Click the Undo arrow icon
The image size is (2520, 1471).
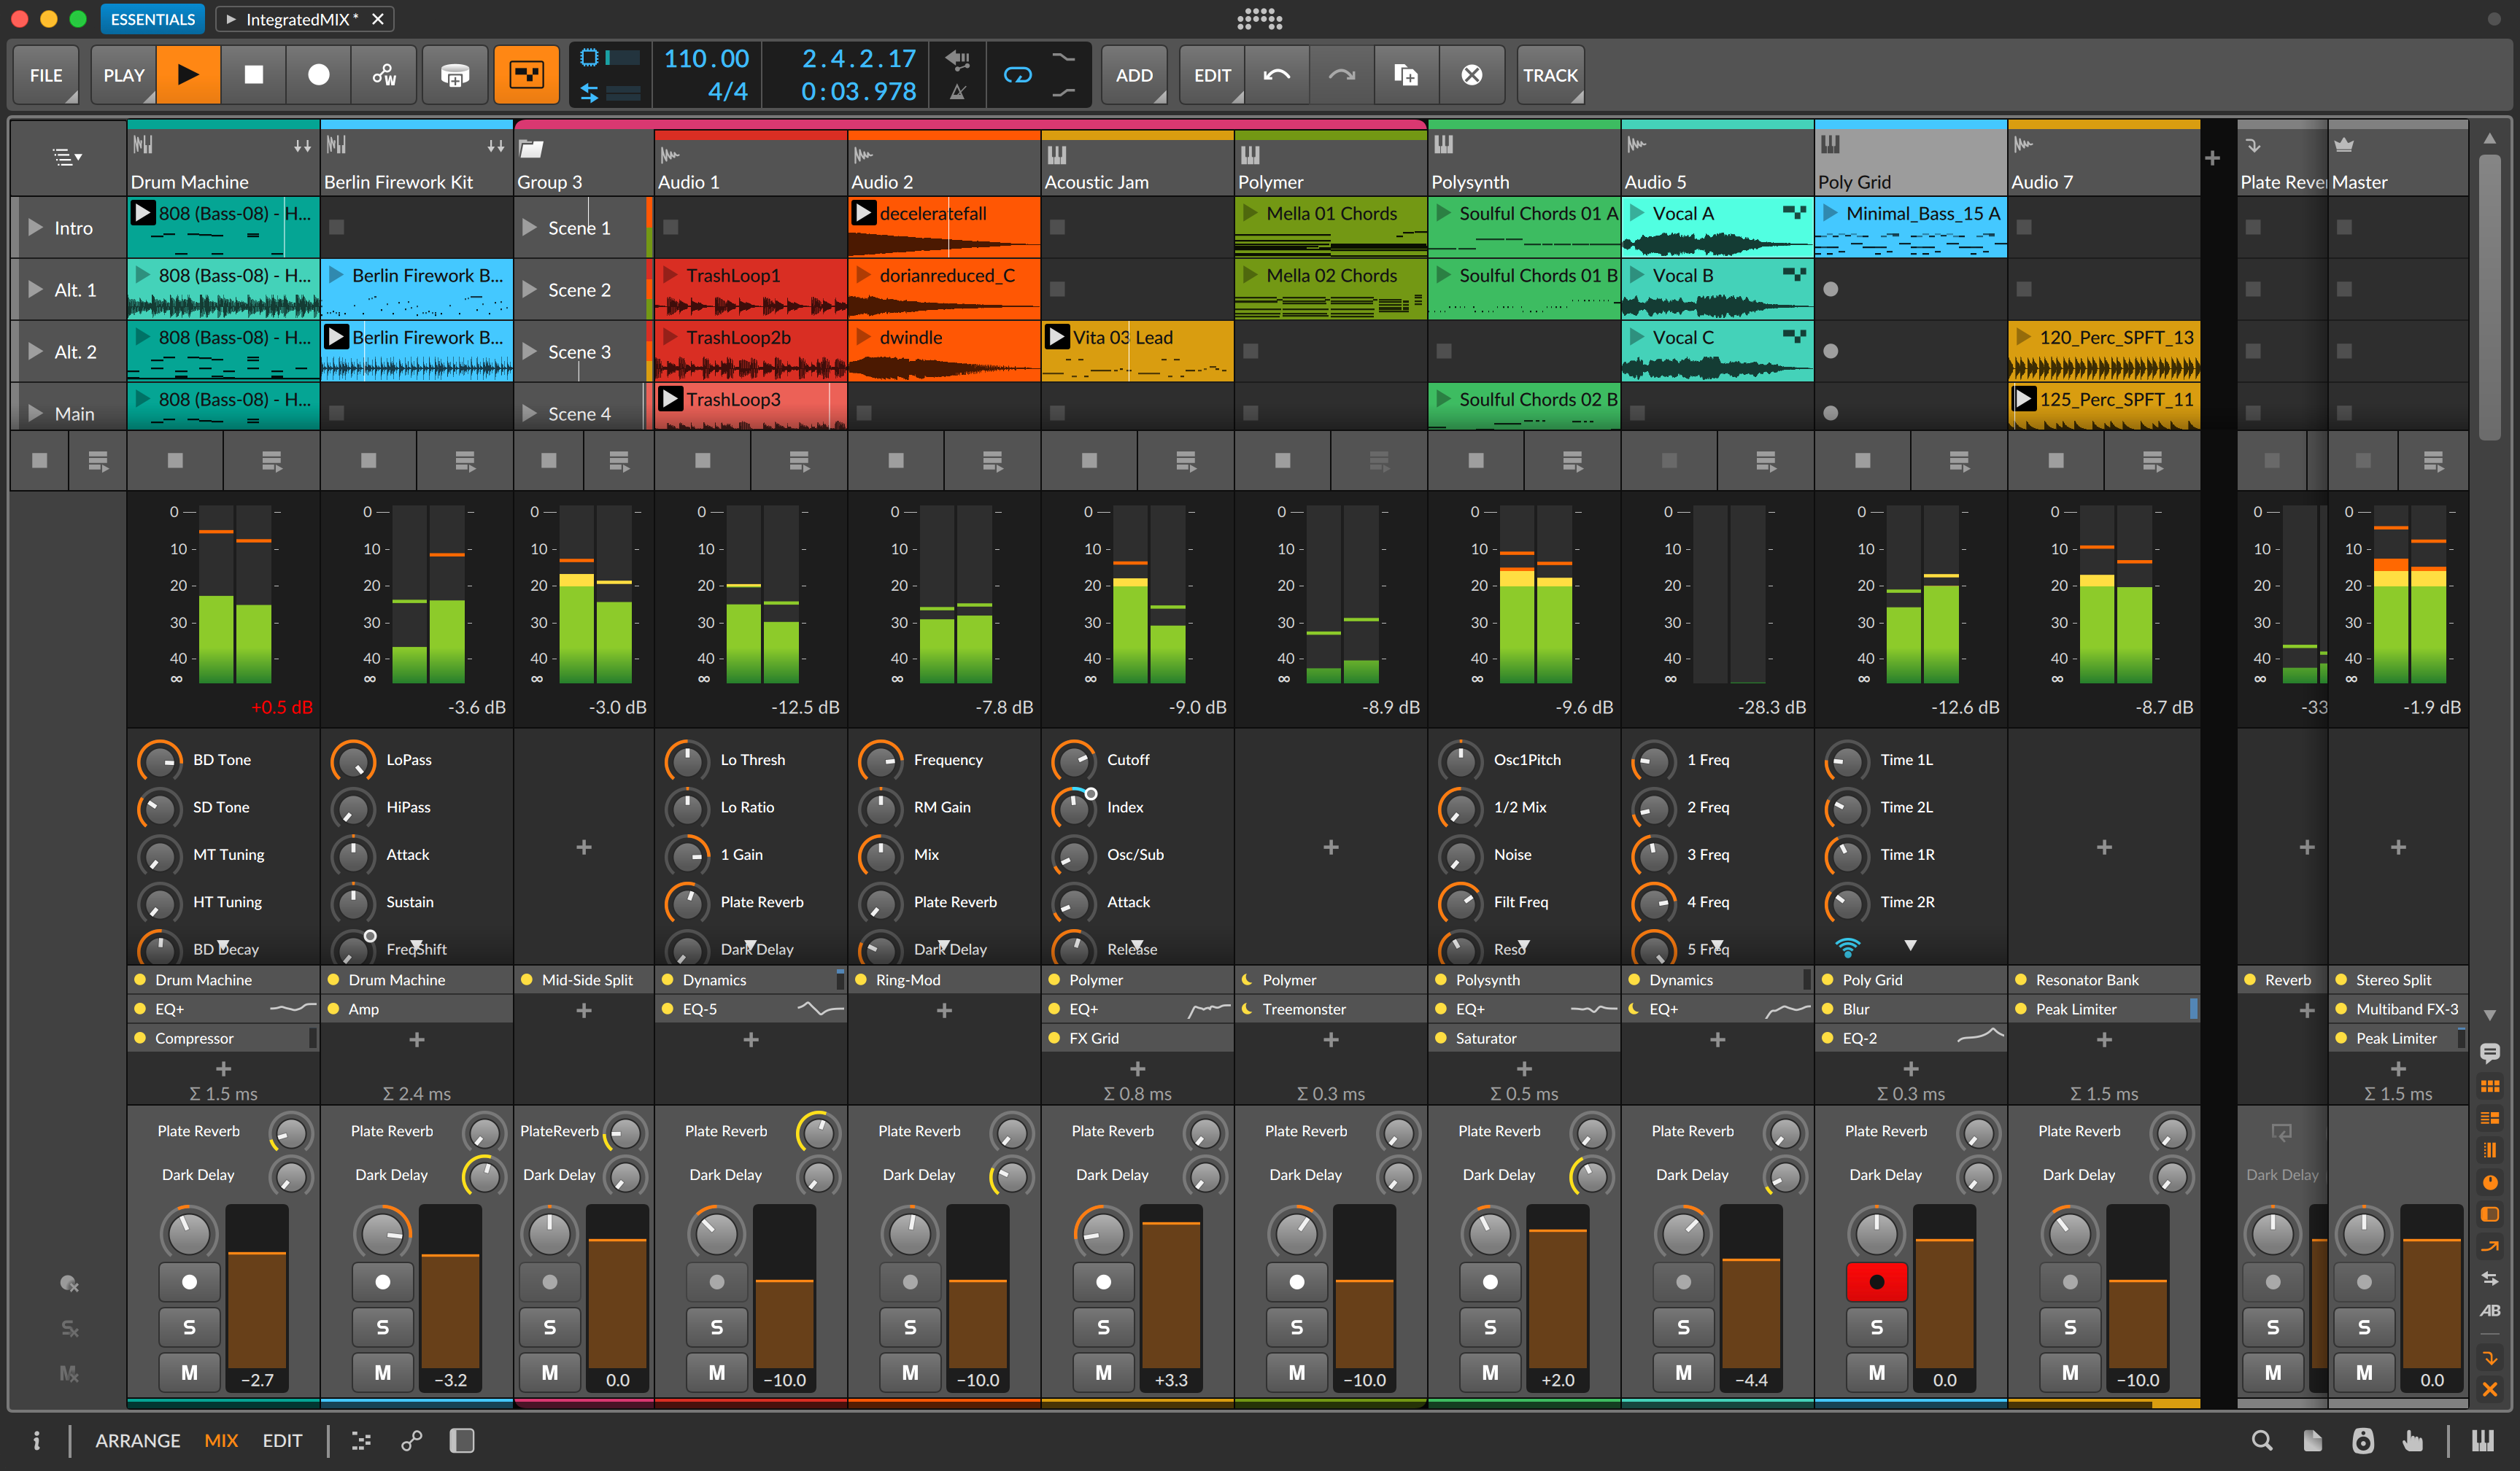pyautogui.click(x=1277, y=74)
